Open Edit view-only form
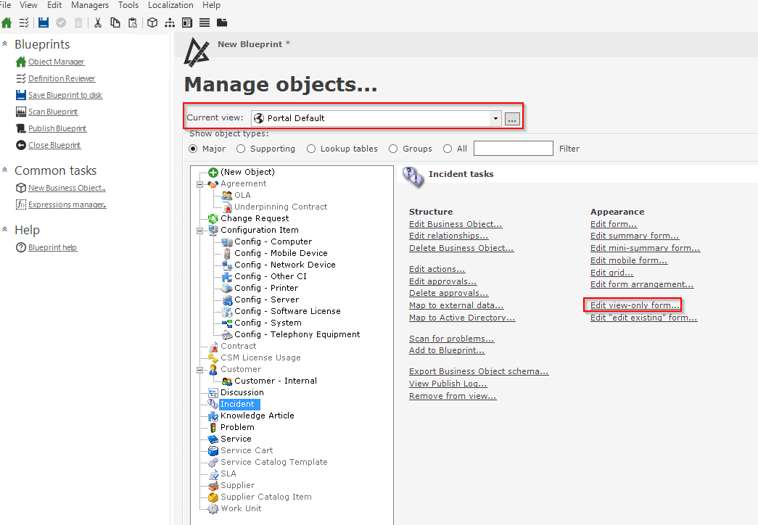758x525 pixels. pyautogui.click(x=633, y=305)
